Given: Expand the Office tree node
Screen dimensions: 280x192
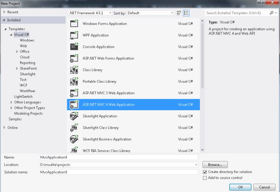Looking at the screenshot, I should pos(17,52).
